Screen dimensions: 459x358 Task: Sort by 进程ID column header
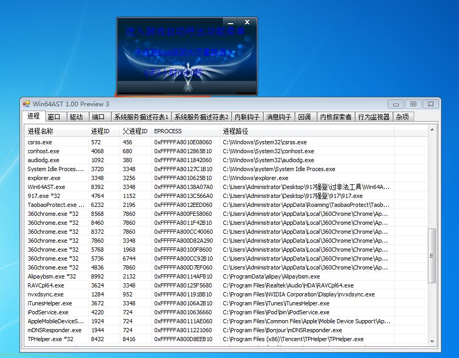pos(103,131)
